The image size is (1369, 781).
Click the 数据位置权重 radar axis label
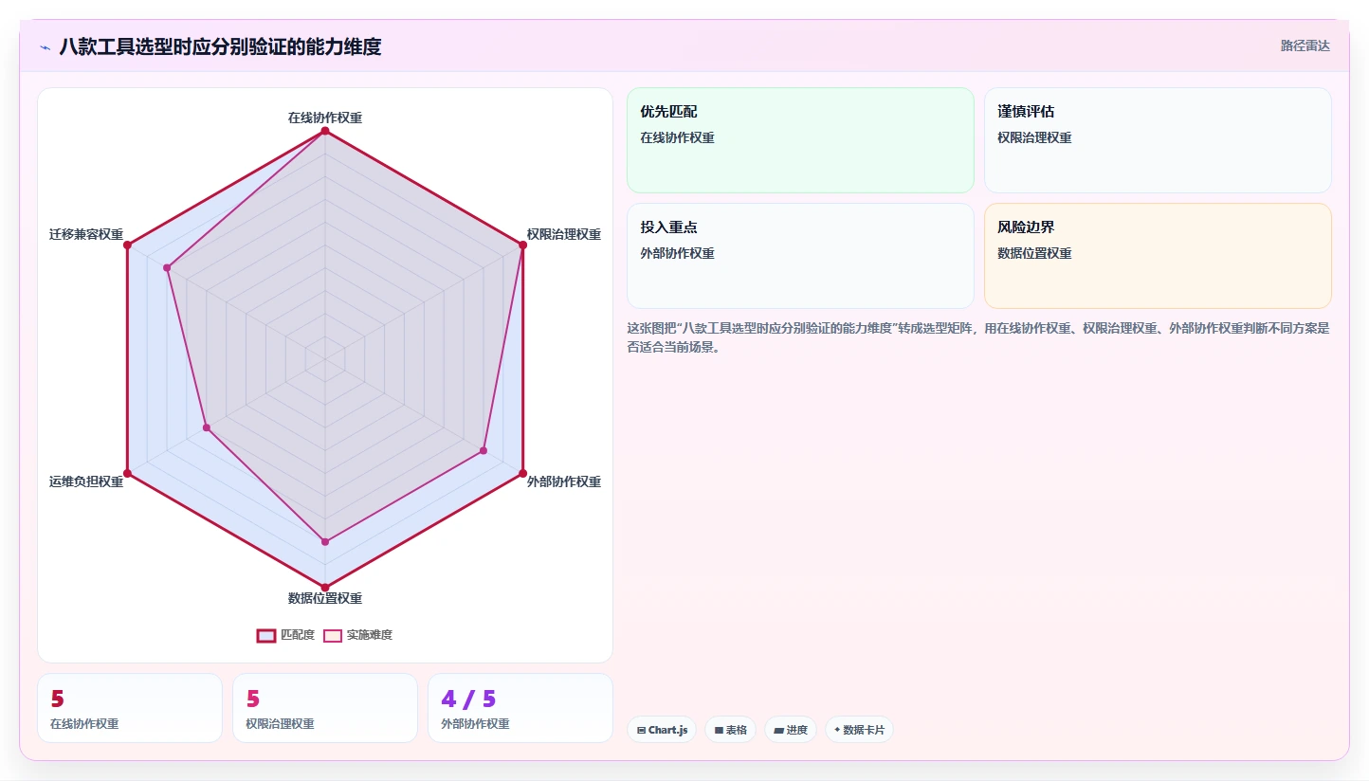(x=325, y=598)
